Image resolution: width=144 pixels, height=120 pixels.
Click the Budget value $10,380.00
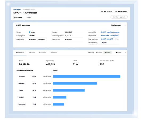click(x=69, y=32)
